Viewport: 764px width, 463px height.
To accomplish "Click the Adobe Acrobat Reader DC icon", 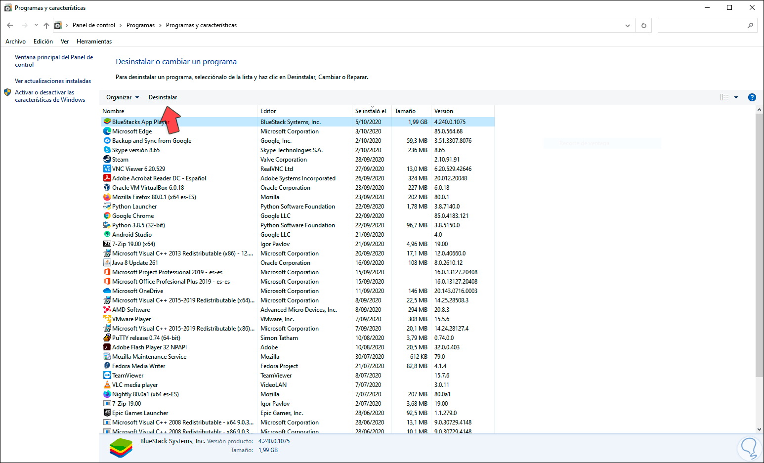I will pos(107,178).
